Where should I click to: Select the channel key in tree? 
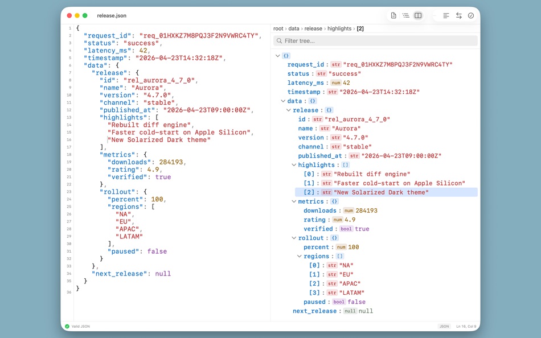pyautogui.click(x=311, y=147)
